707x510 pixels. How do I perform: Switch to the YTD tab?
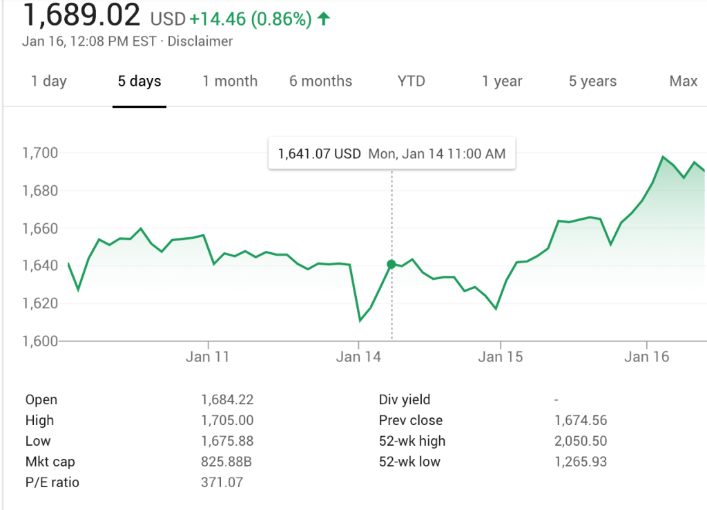point(411,82)
